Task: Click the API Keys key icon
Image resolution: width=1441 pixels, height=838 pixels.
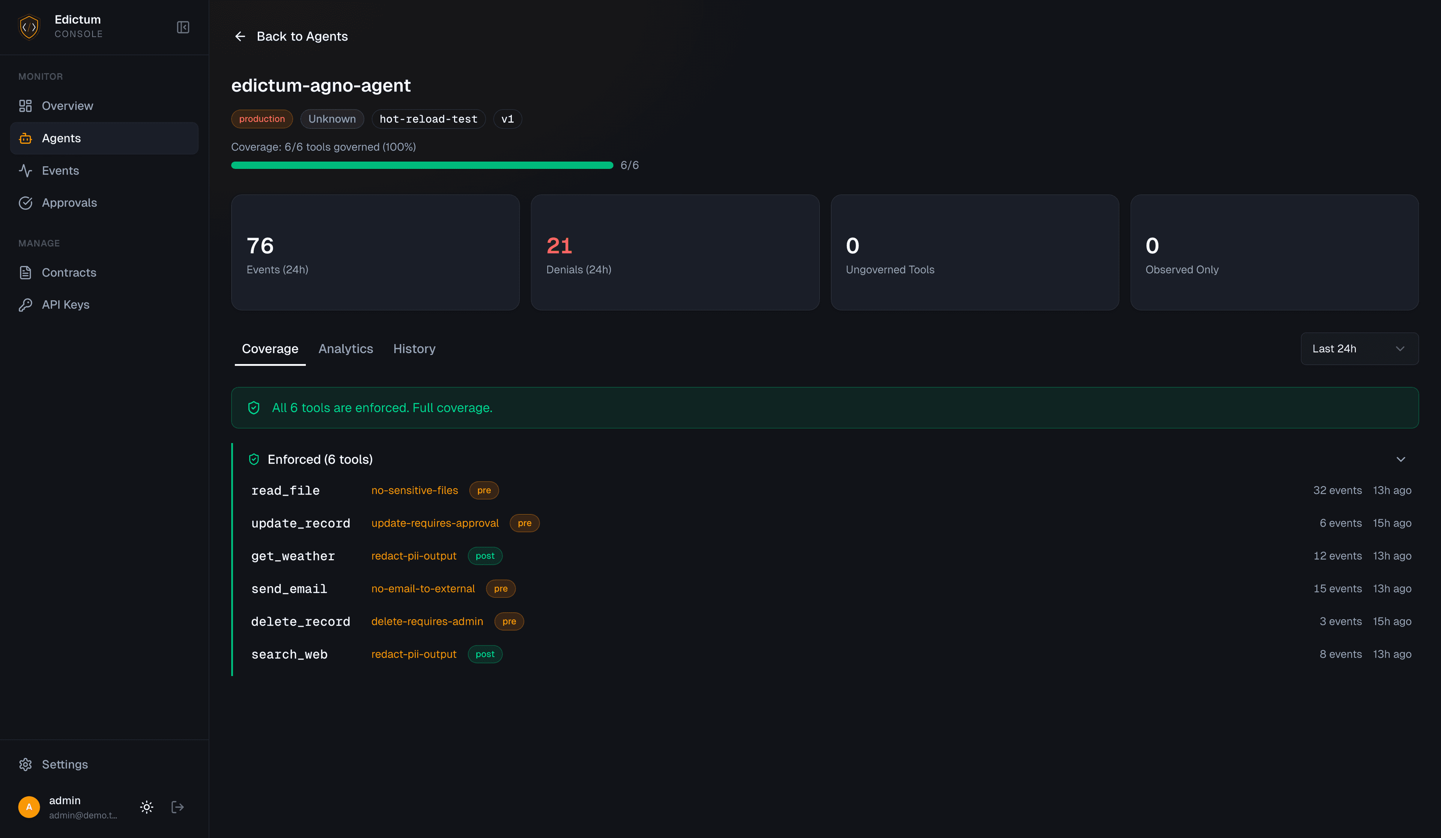Action: [x=26, y=304]
